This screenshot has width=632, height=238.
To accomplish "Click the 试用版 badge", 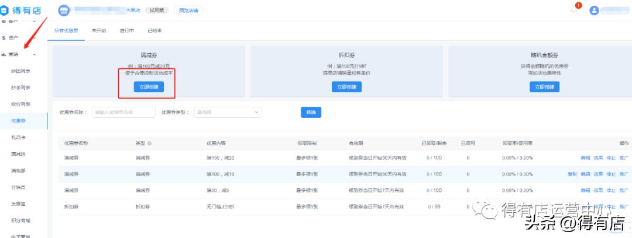I will pyautogui.click(x=157, y=10).
